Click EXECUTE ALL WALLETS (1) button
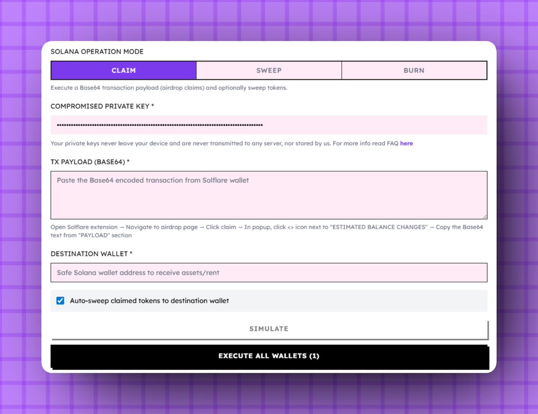 [269, 357]
